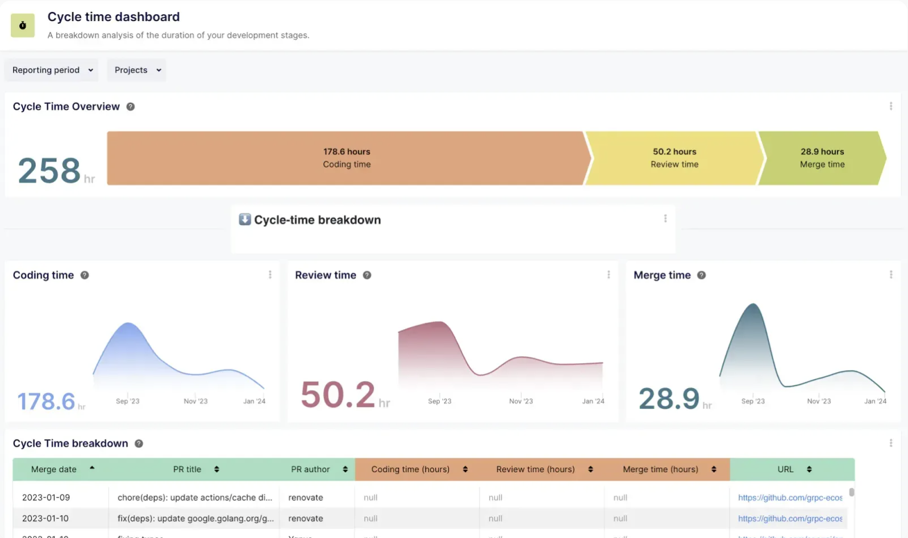Open Merge time panel options menu
908x538 pixels.
(x=890, y=275)
